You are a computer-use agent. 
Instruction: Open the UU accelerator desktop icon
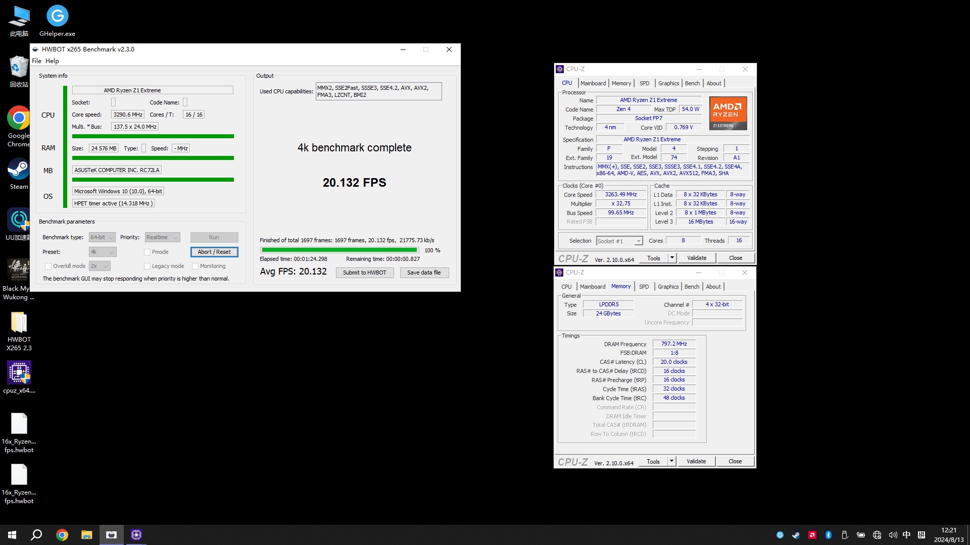19,225
